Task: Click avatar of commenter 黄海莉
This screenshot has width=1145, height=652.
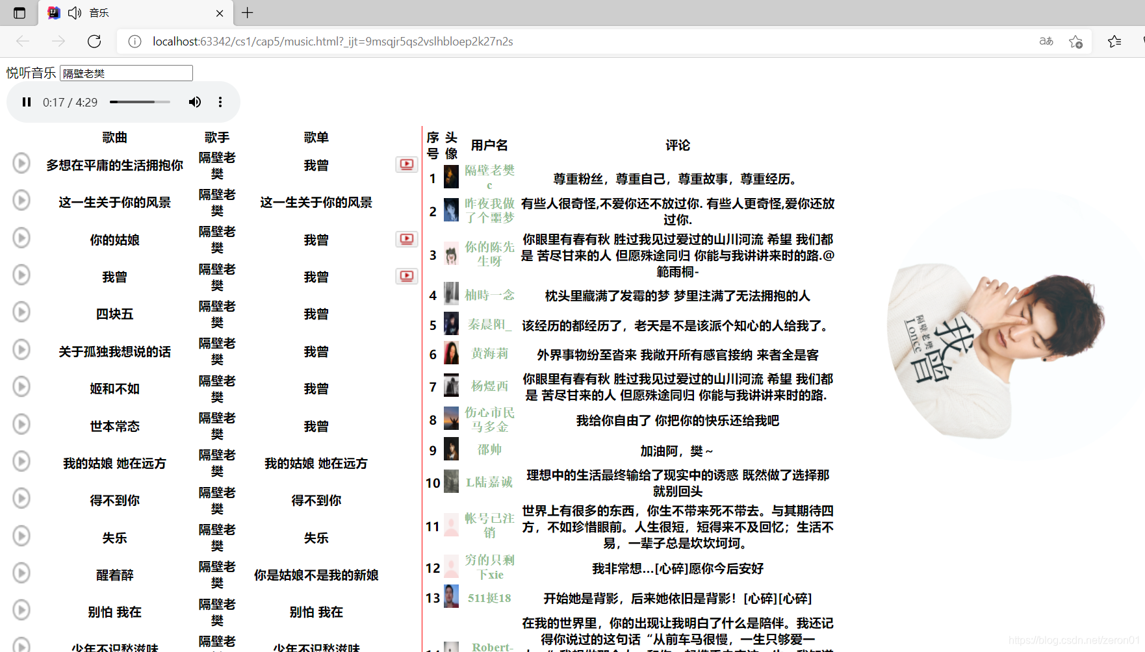Action: (451, 353)
